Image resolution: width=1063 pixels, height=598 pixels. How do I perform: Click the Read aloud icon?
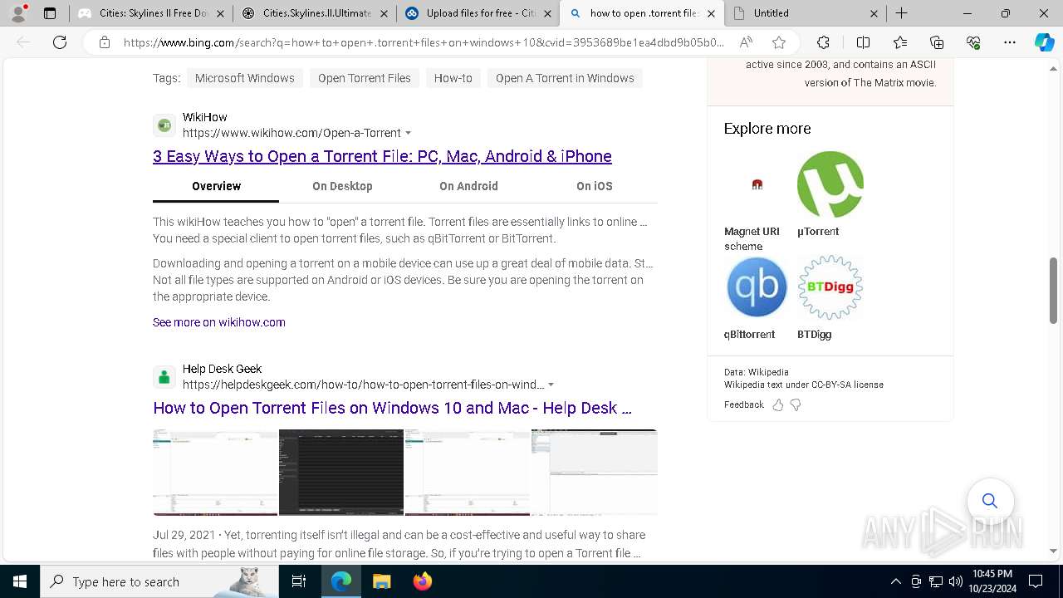pyautogui.click(x=746, y=42)
